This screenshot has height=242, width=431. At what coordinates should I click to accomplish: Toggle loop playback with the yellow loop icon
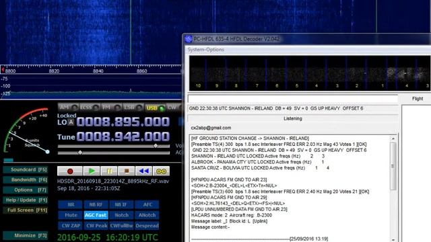(x=161, y=171)
